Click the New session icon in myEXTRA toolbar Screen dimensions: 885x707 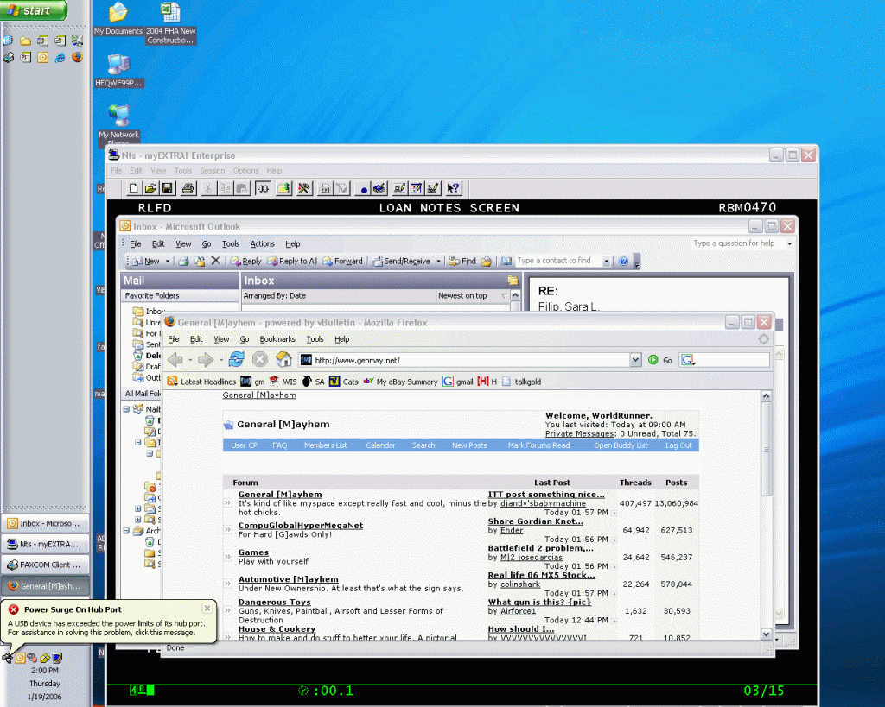[x=133, y=188]
